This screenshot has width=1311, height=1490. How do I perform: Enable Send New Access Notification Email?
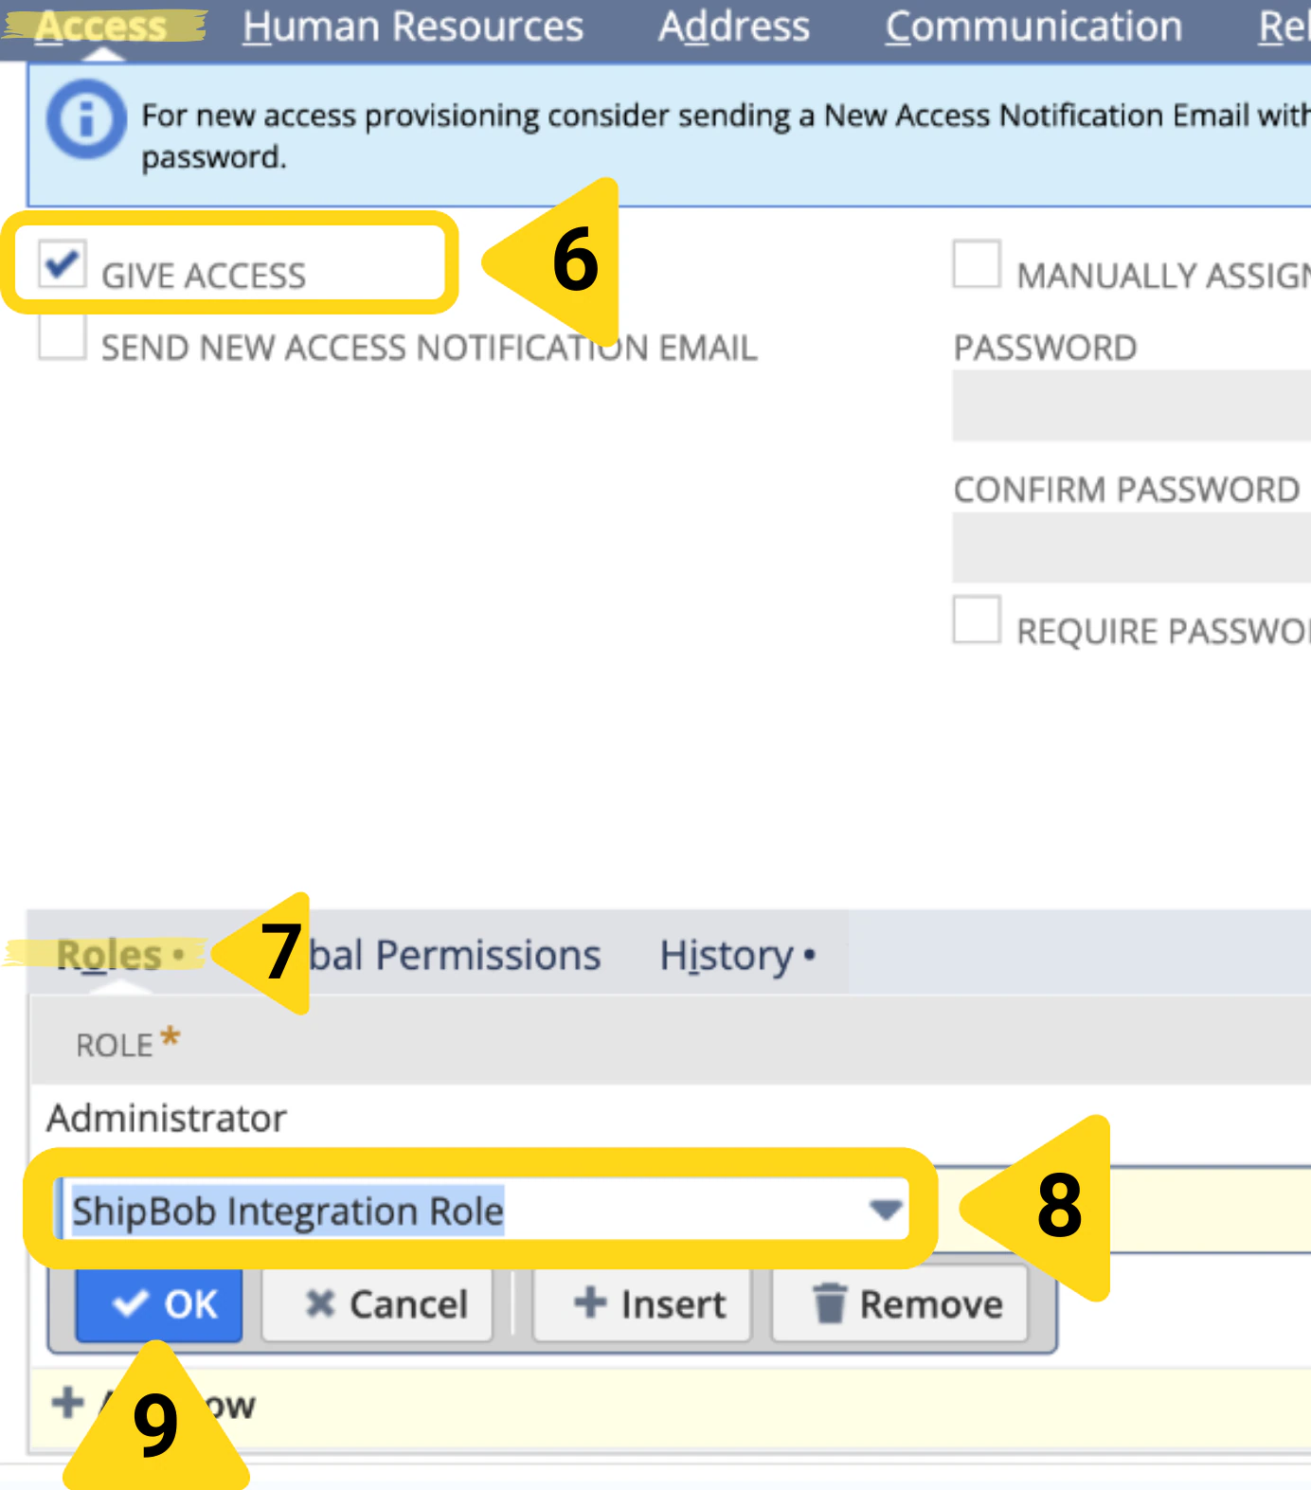click(x=61, y=339)
